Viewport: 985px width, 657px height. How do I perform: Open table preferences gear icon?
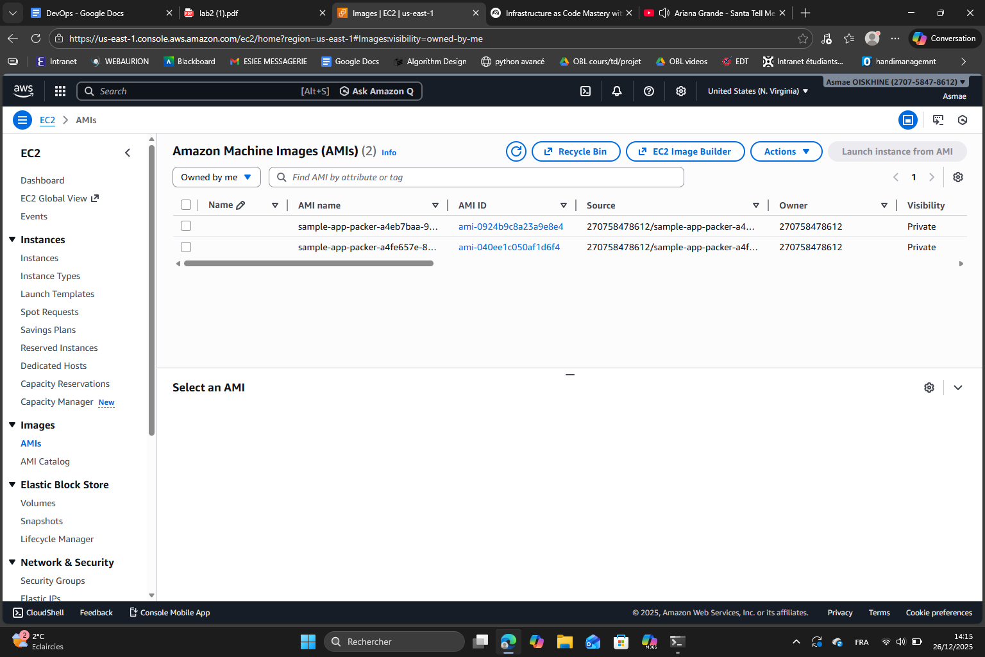pos(958,177)
